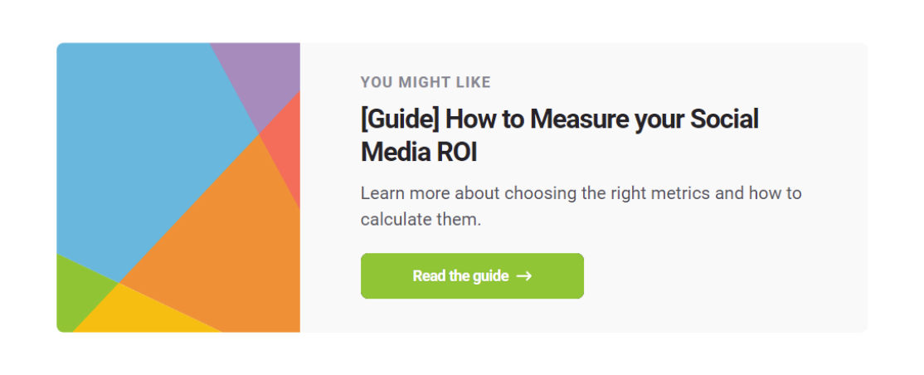
Task: Click How to Measure in the headline
Action: click(x=537, y=119)
